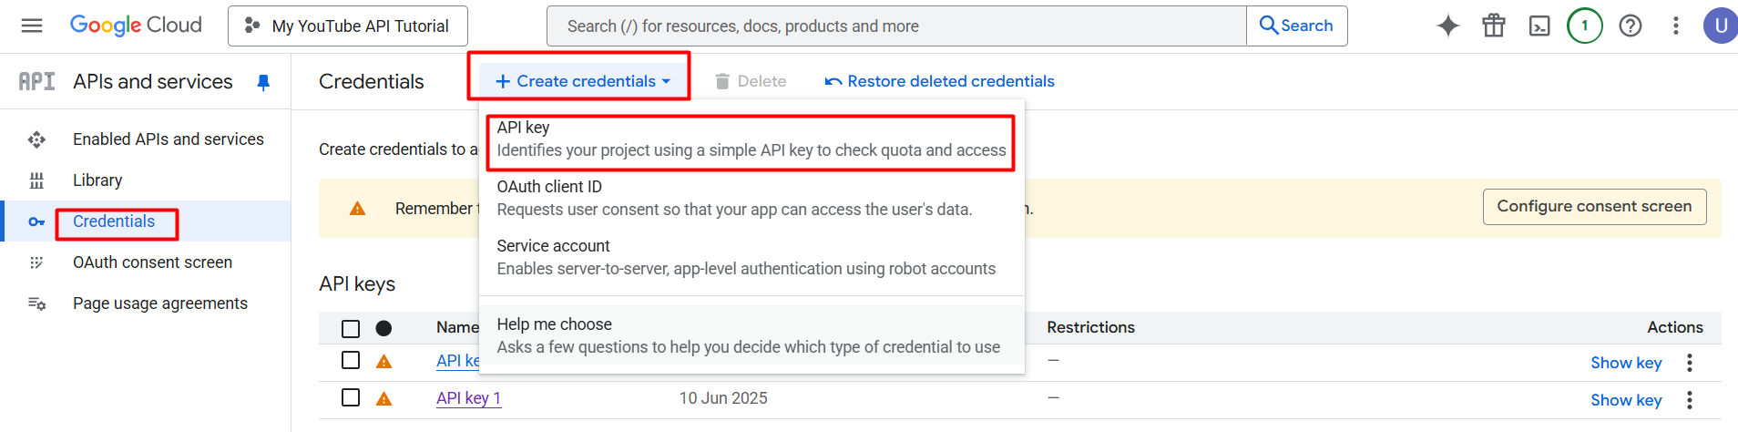This screenshot has height=432, width=1738.
Task: Click the pin icon next to APIs and services
Action: point(263,83)
